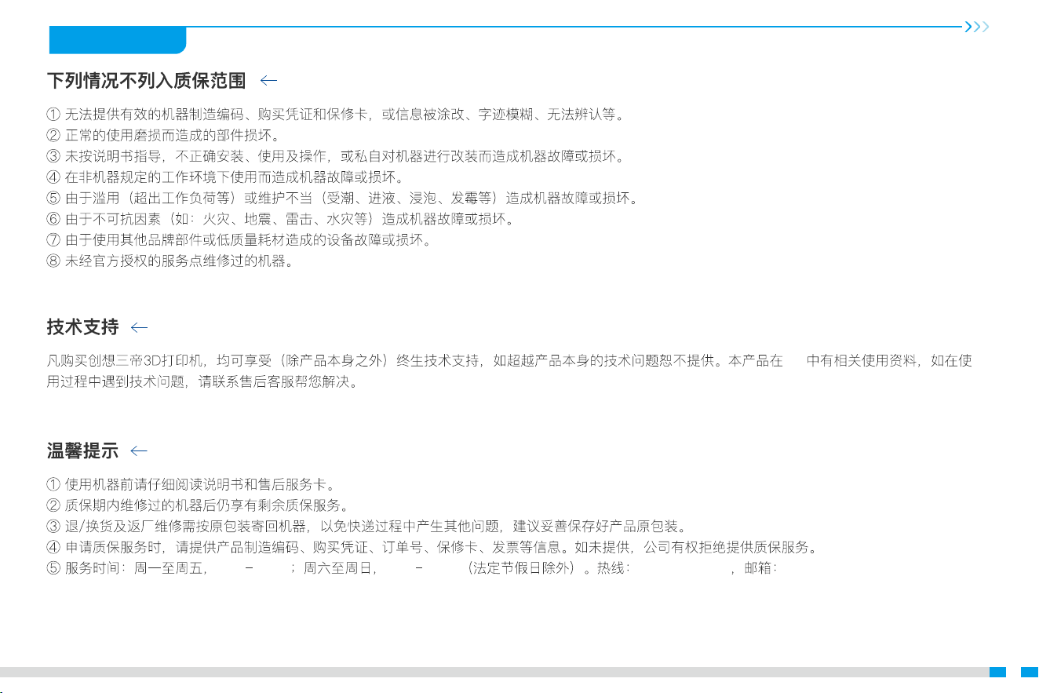This screenshot has width=1039, height=693.
Task: Click exclusion item ⑦ about 其他品牌部件
Action: tap(239, 239)
